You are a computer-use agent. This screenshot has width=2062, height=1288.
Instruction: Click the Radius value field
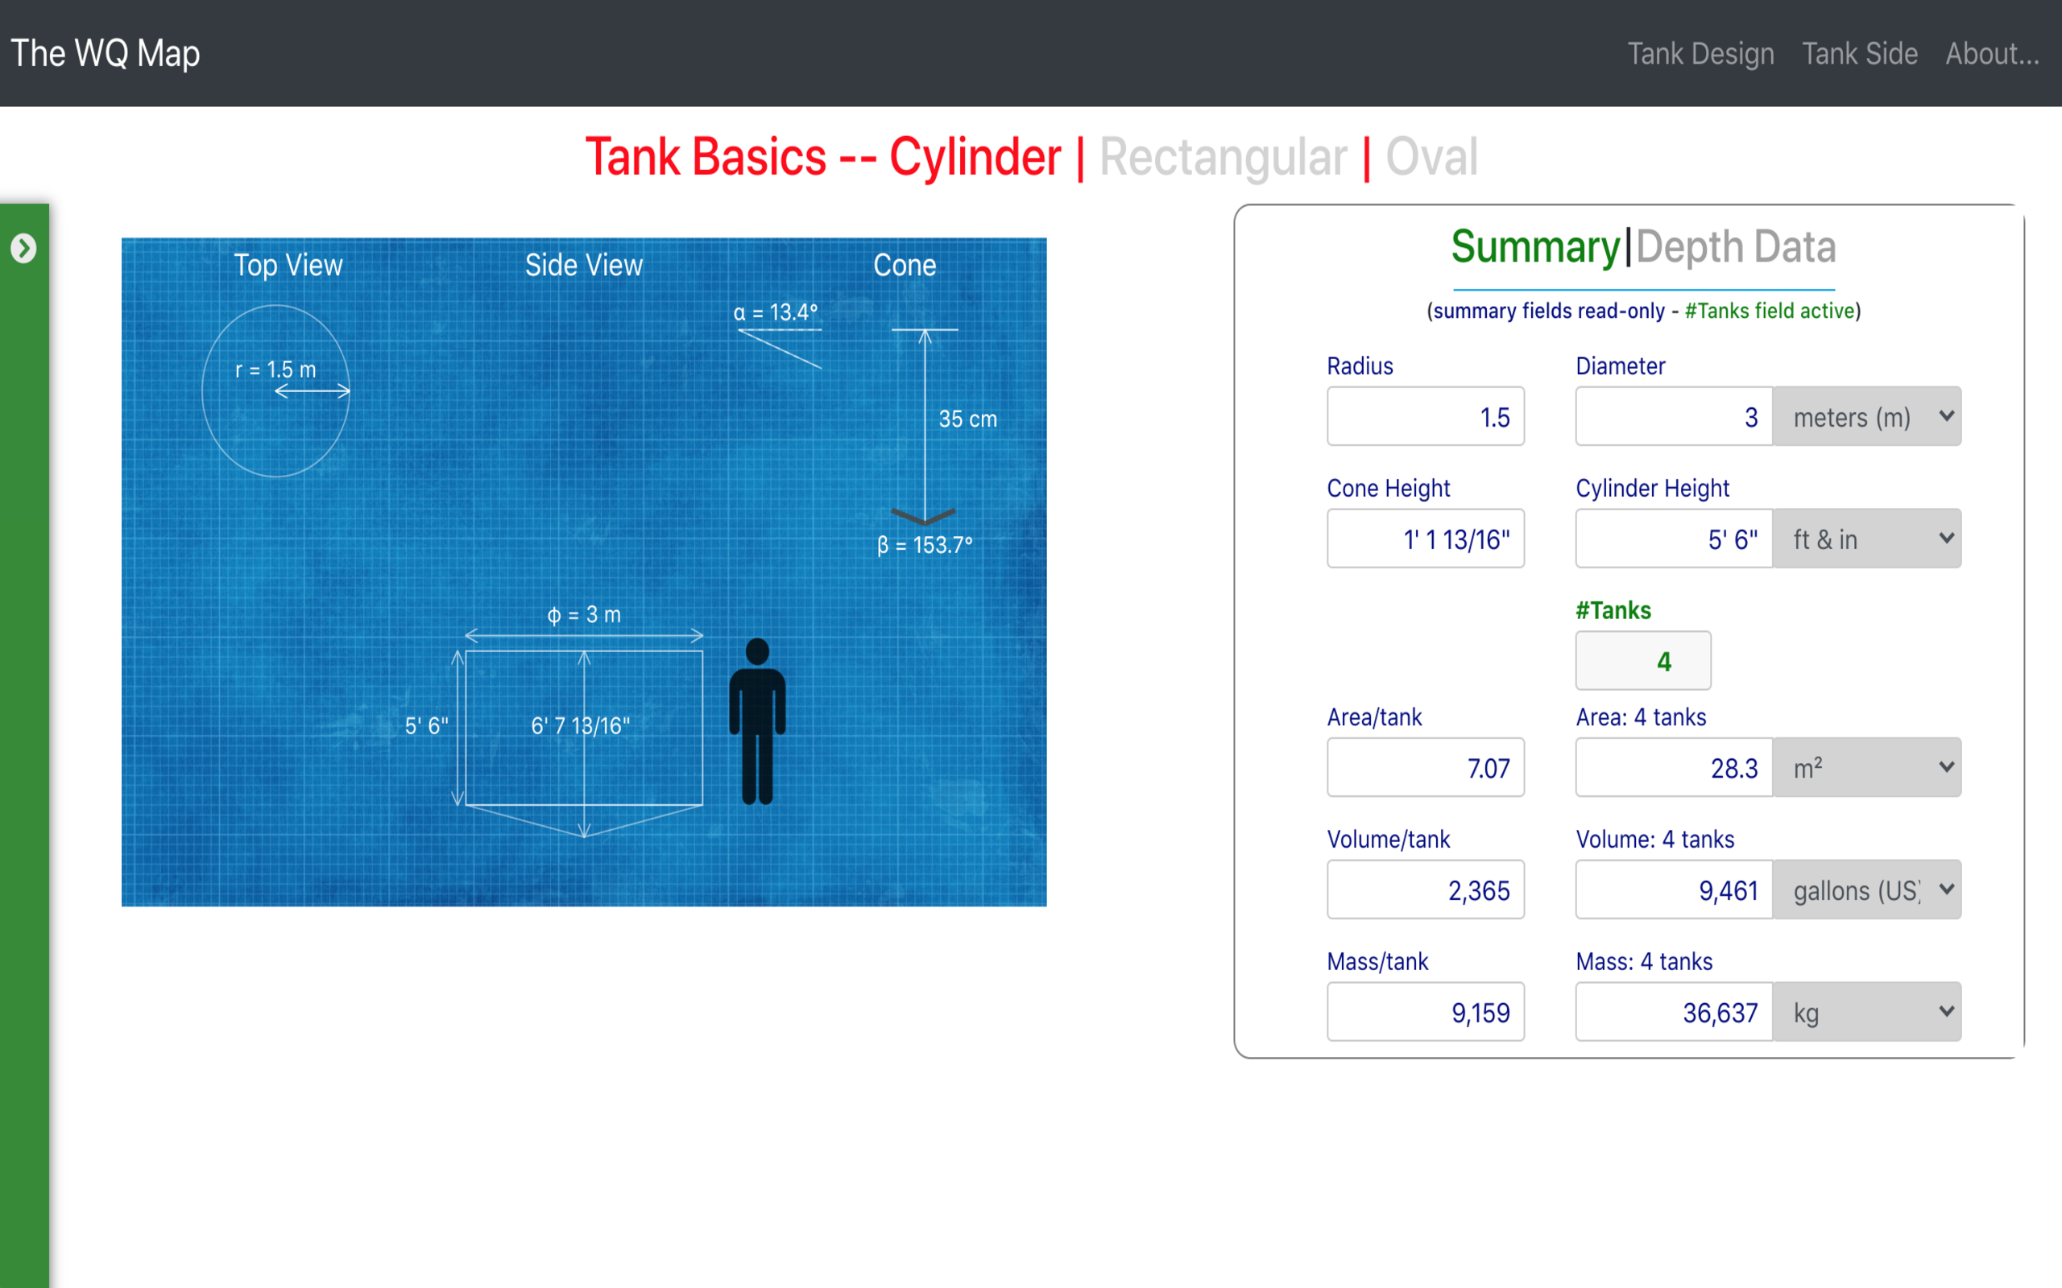tap(1425, 416)
